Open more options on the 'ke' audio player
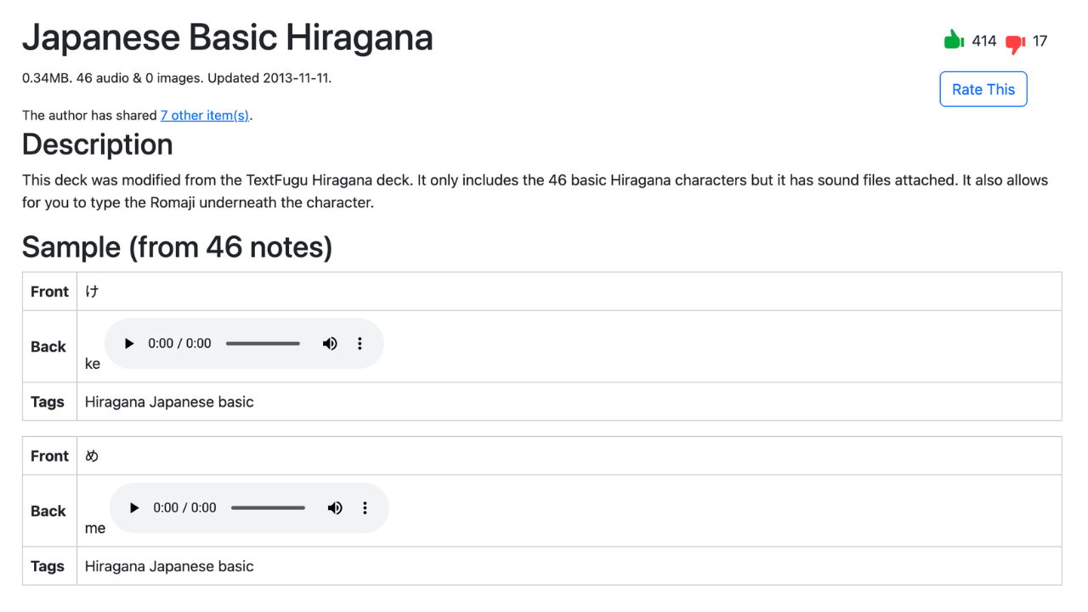 360,343
